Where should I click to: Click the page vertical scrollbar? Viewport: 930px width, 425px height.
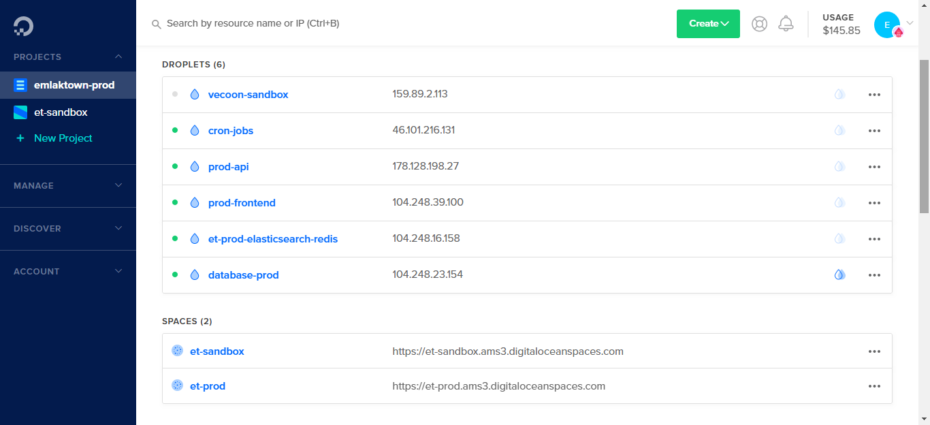(924, 136)
